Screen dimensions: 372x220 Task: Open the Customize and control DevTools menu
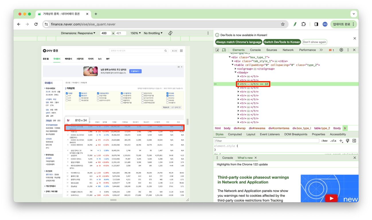[348, 50]
